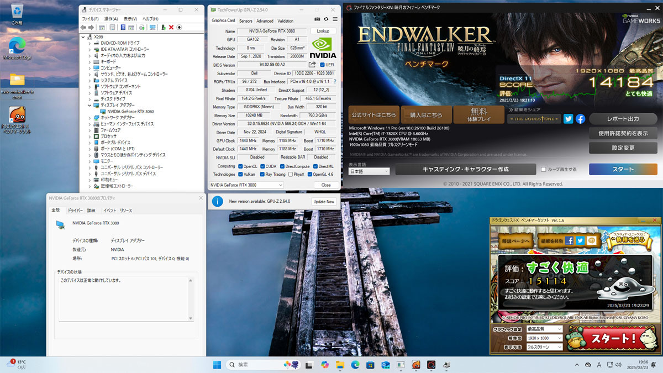Screen dimensions: 663x373
Task: Click the settings change (設定変更) button
Action: [623, 148]
